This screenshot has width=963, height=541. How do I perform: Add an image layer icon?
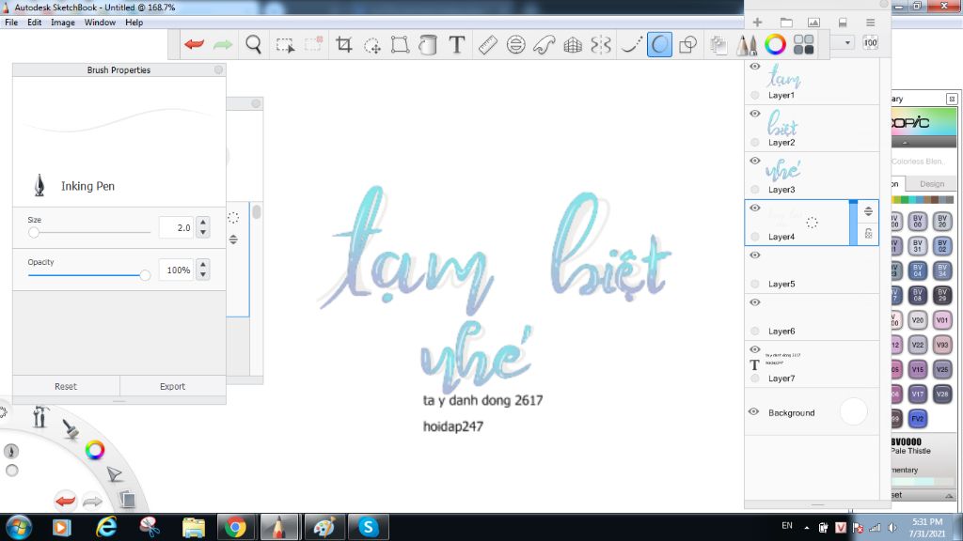tap(813, 23)
